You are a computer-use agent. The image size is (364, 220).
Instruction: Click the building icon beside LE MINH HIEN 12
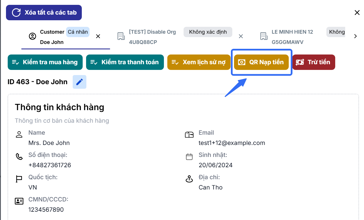264,36
